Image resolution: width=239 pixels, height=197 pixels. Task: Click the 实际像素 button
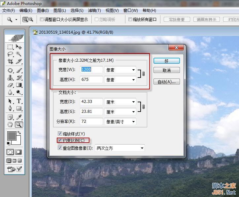177,19
